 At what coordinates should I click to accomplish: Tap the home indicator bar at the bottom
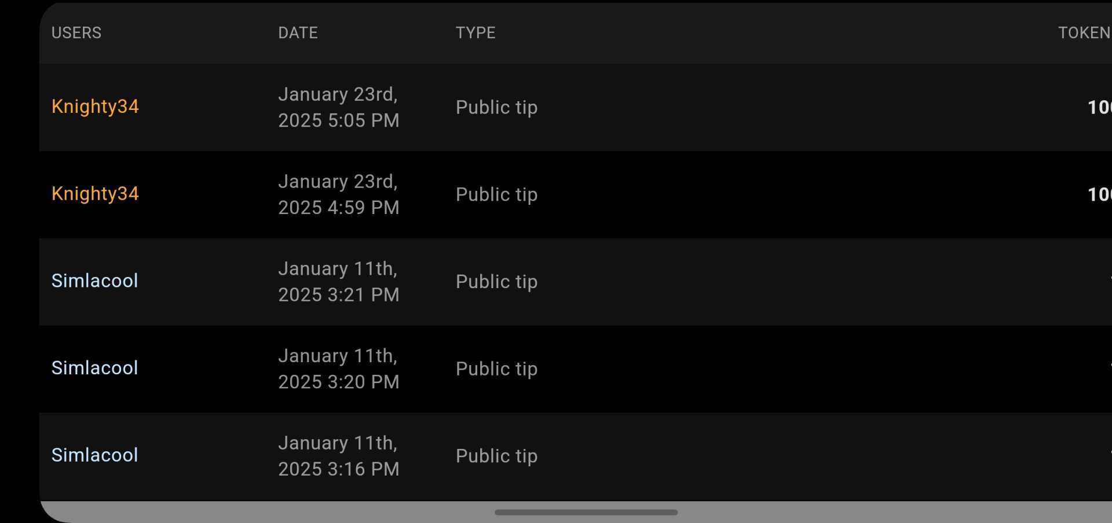click(x=586, y=512)
